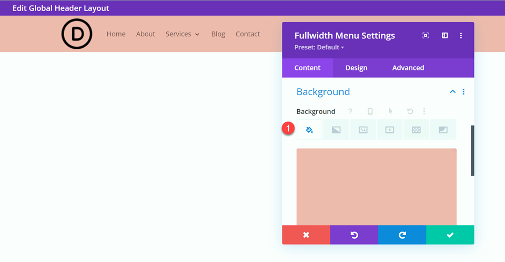Expand settings modal to fullscreen
Image resolution: width=505 pixels, height=262 pixels.
tap(426, 35)
